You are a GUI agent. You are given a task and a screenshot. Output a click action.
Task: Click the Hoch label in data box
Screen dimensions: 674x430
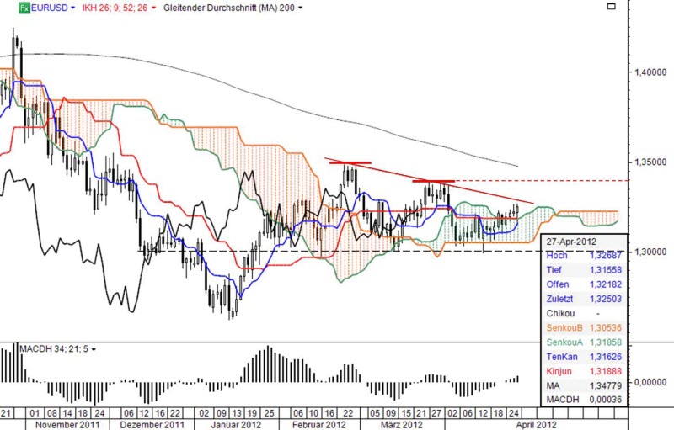(x=557, y=256)
